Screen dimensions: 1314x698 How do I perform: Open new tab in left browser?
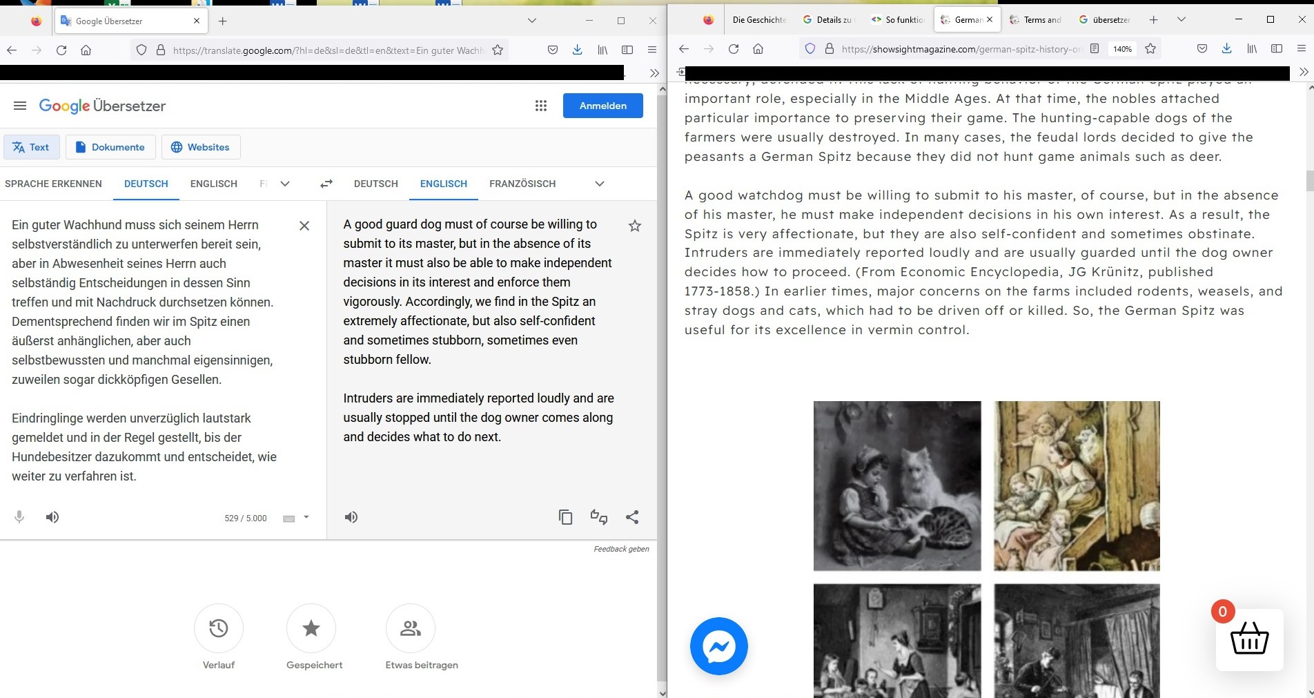pos(222,21)
